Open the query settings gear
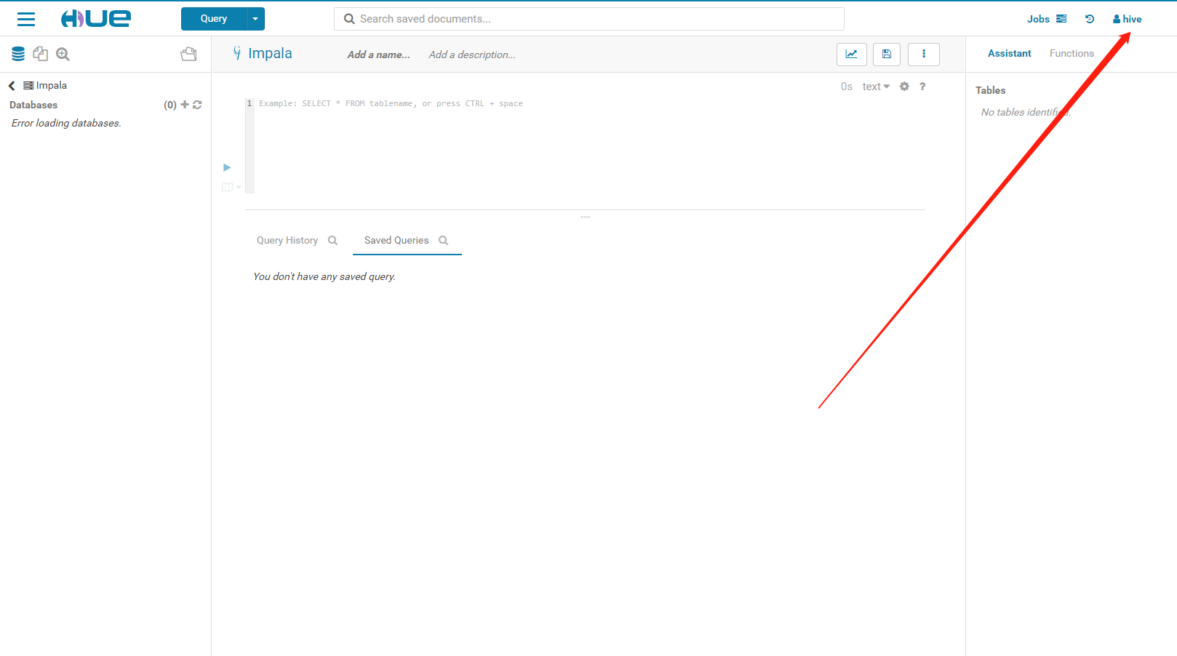The image size is (1177, 656). (x=904, y=87)
